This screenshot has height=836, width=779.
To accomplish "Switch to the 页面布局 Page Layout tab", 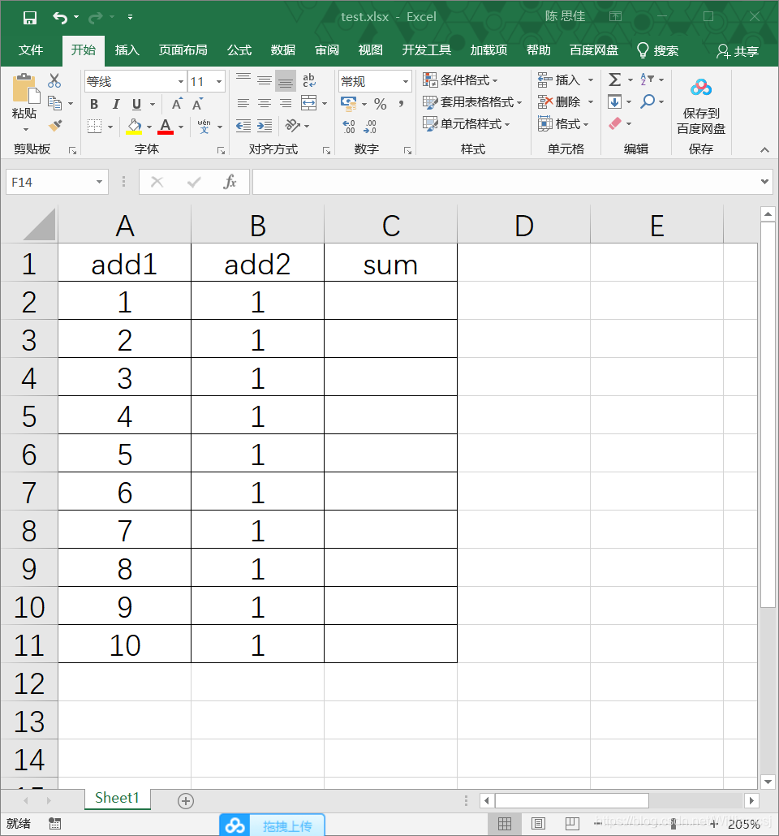I will click(x=183, y=50).
